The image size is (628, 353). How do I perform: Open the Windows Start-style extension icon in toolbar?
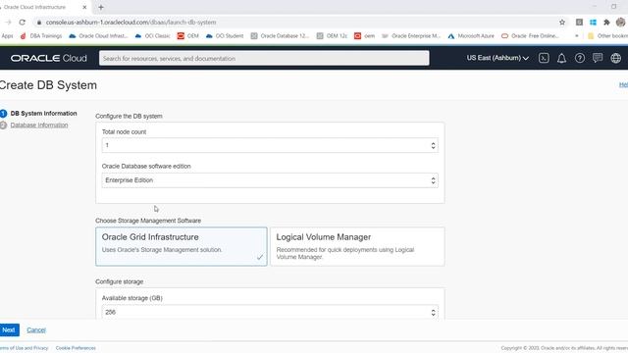593,23
